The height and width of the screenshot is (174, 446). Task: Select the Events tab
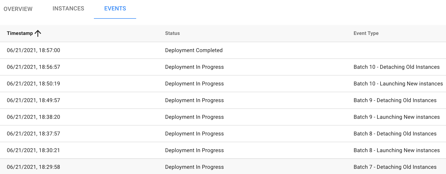[x=115, y=9]
